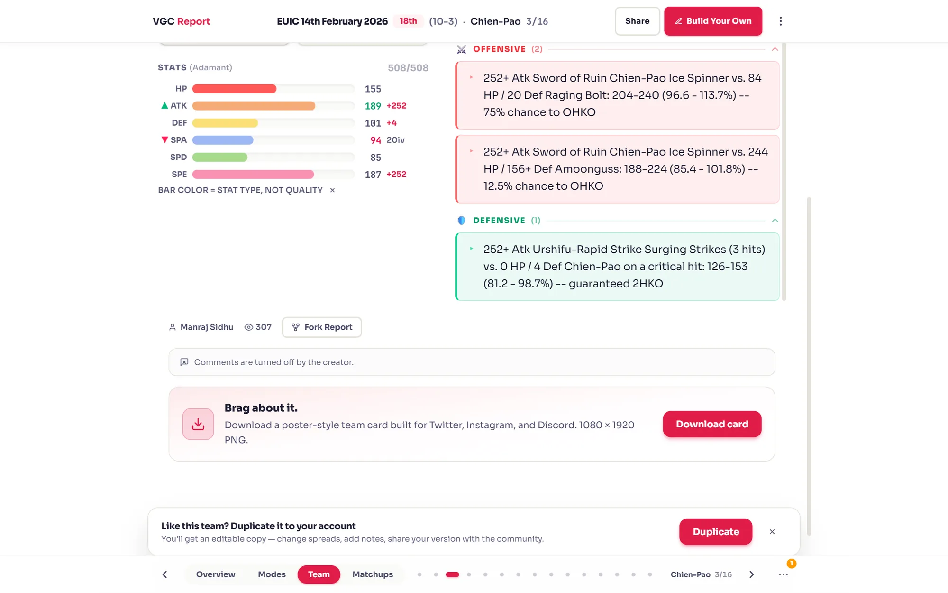
Task: Close the duplicate team banner
Action: [x=772, y=532]
